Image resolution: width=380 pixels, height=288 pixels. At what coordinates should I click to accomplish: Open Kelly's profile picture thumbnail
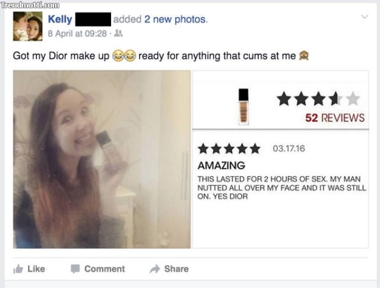tap(28, 26)
